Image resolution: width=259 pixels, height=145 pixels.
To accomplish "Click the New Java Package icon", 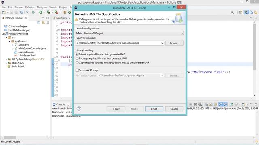I will tap(65, 12).
